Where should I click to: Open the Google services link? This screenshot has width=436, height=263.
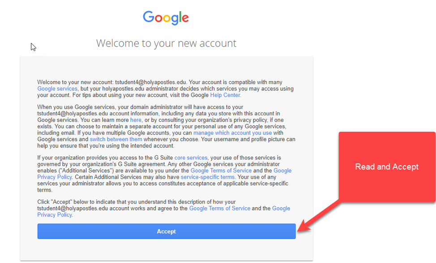pos(57,89)
